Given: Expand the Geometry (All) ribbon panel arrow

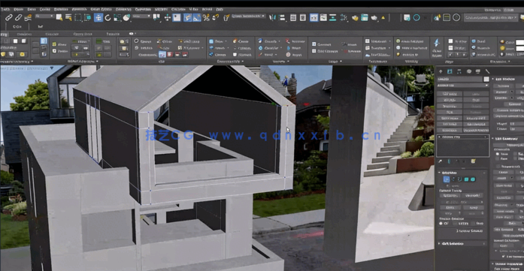Looking at the screenshot, I should pos(242,62).
